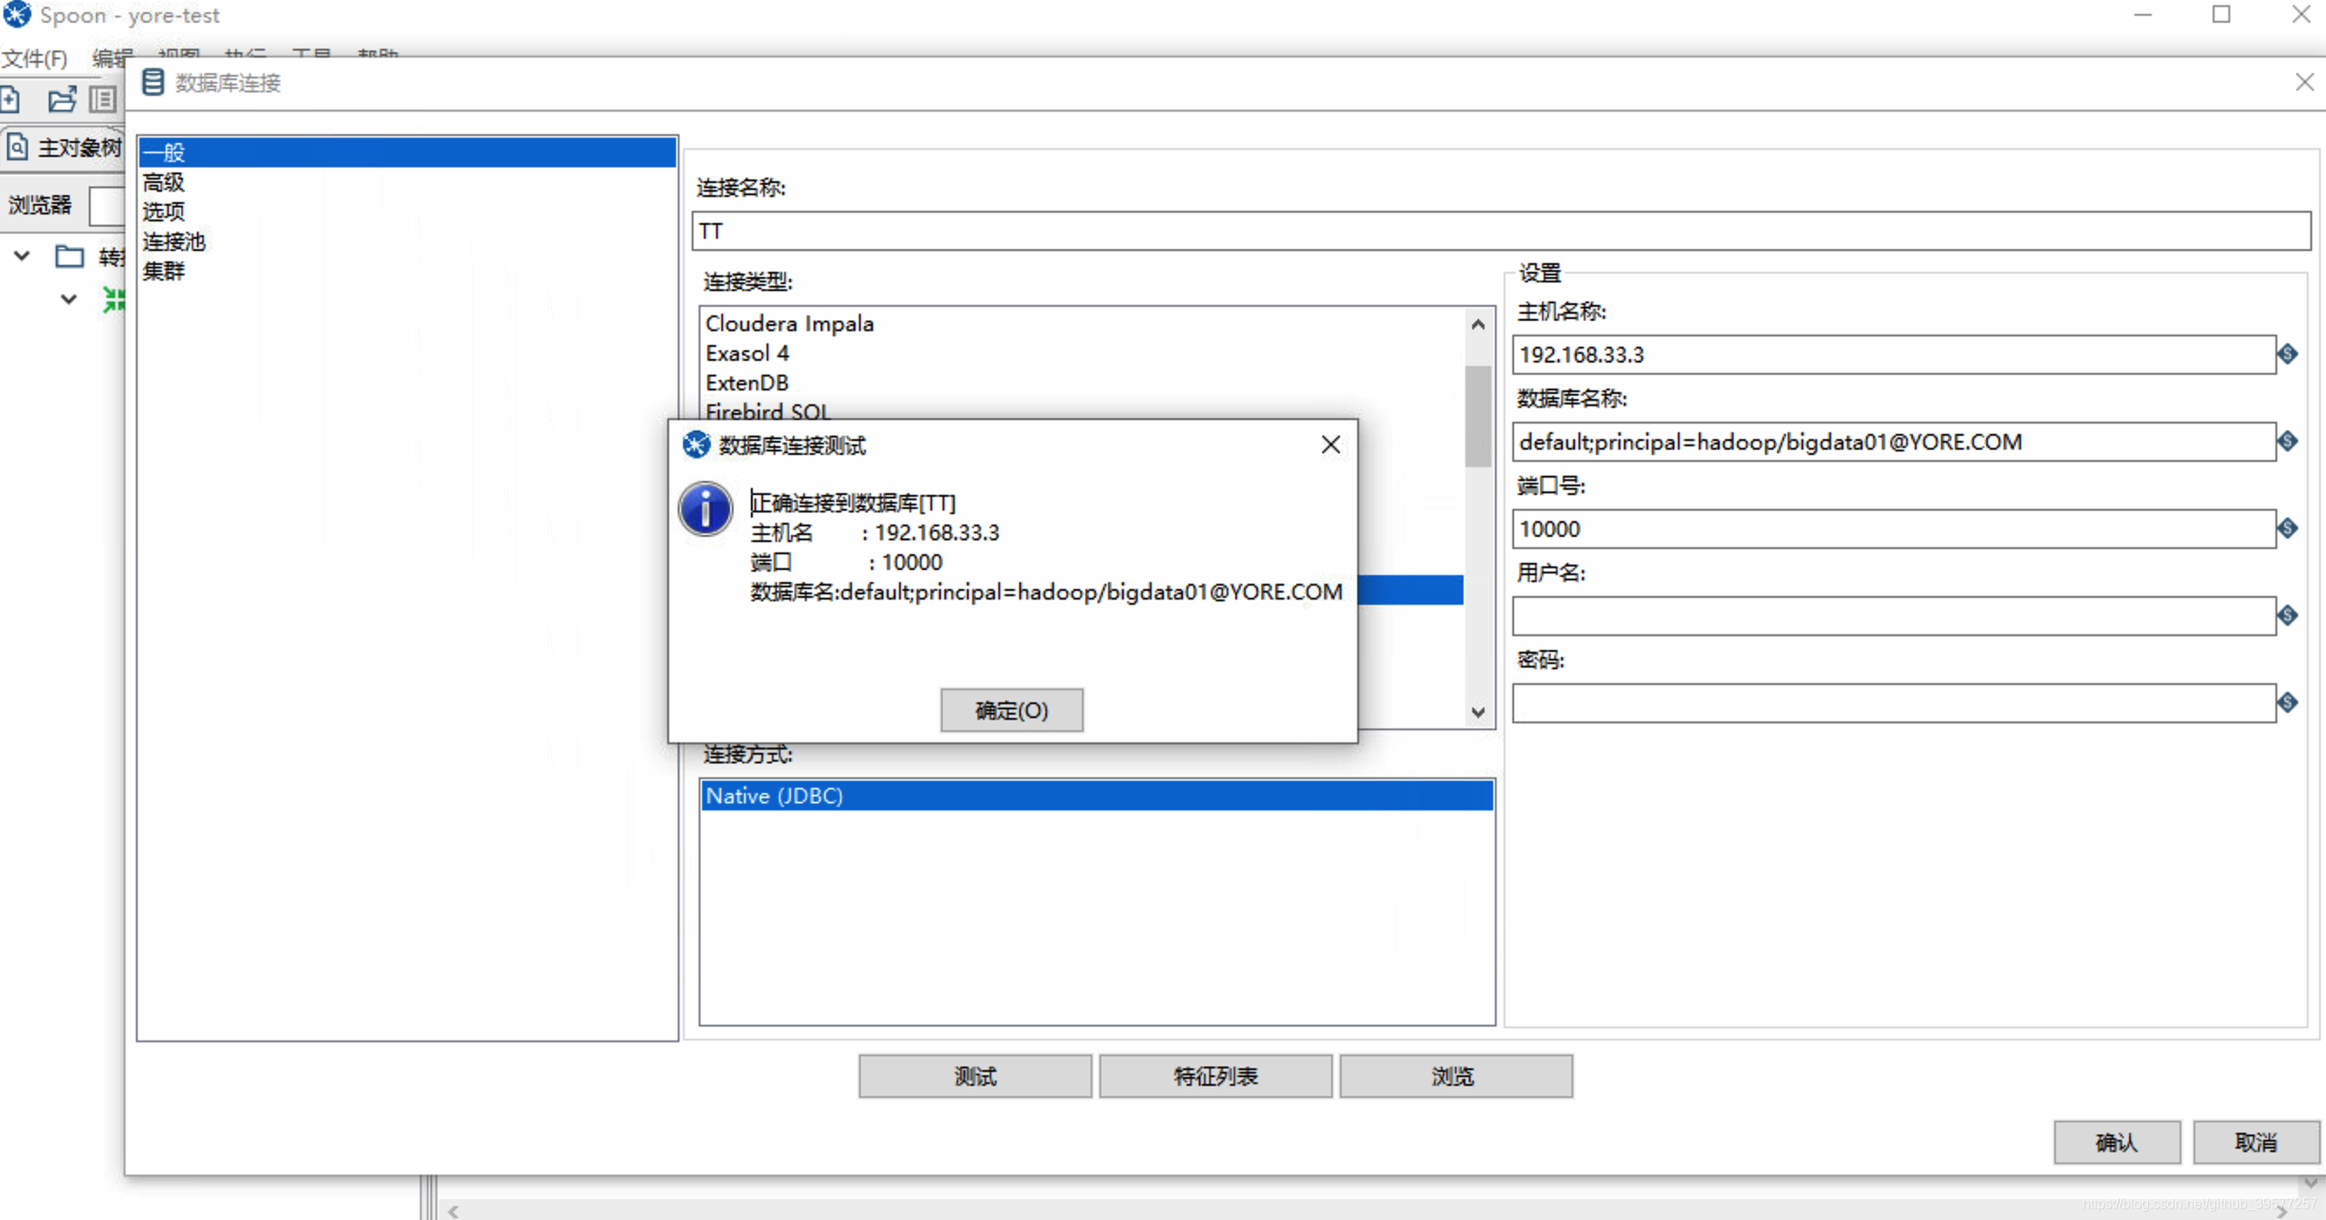Click the 测试 button
The width and height of the screenshot is (2326, 1220).
pos(975,1076)
